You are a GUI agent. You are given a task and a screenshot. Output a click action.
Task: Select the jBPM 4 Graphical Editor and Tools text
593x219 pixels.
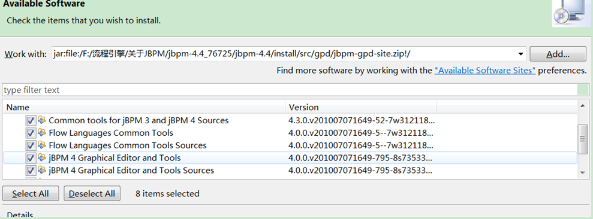tap(115, 158)
